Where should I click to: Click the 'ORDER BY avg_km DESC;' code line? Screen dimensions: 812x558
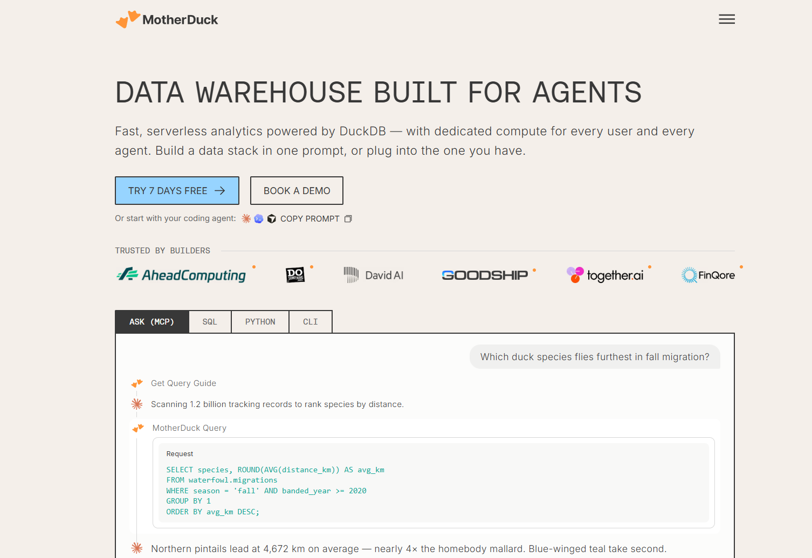click(212, 512)
